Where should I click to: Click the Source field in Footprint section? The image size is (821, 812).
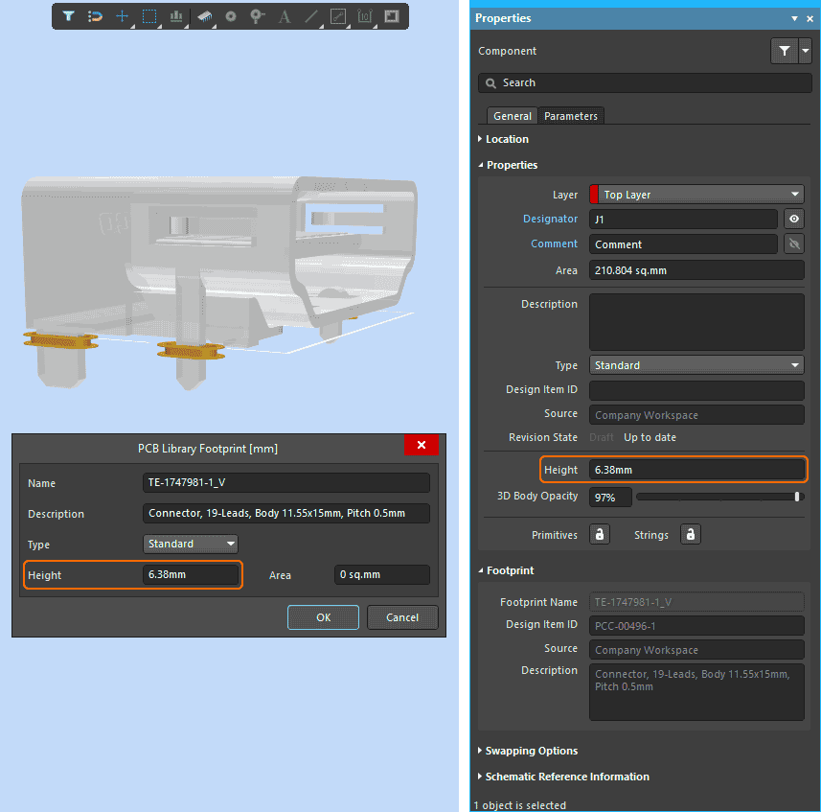pyautogui.click(x=696, y=650)
